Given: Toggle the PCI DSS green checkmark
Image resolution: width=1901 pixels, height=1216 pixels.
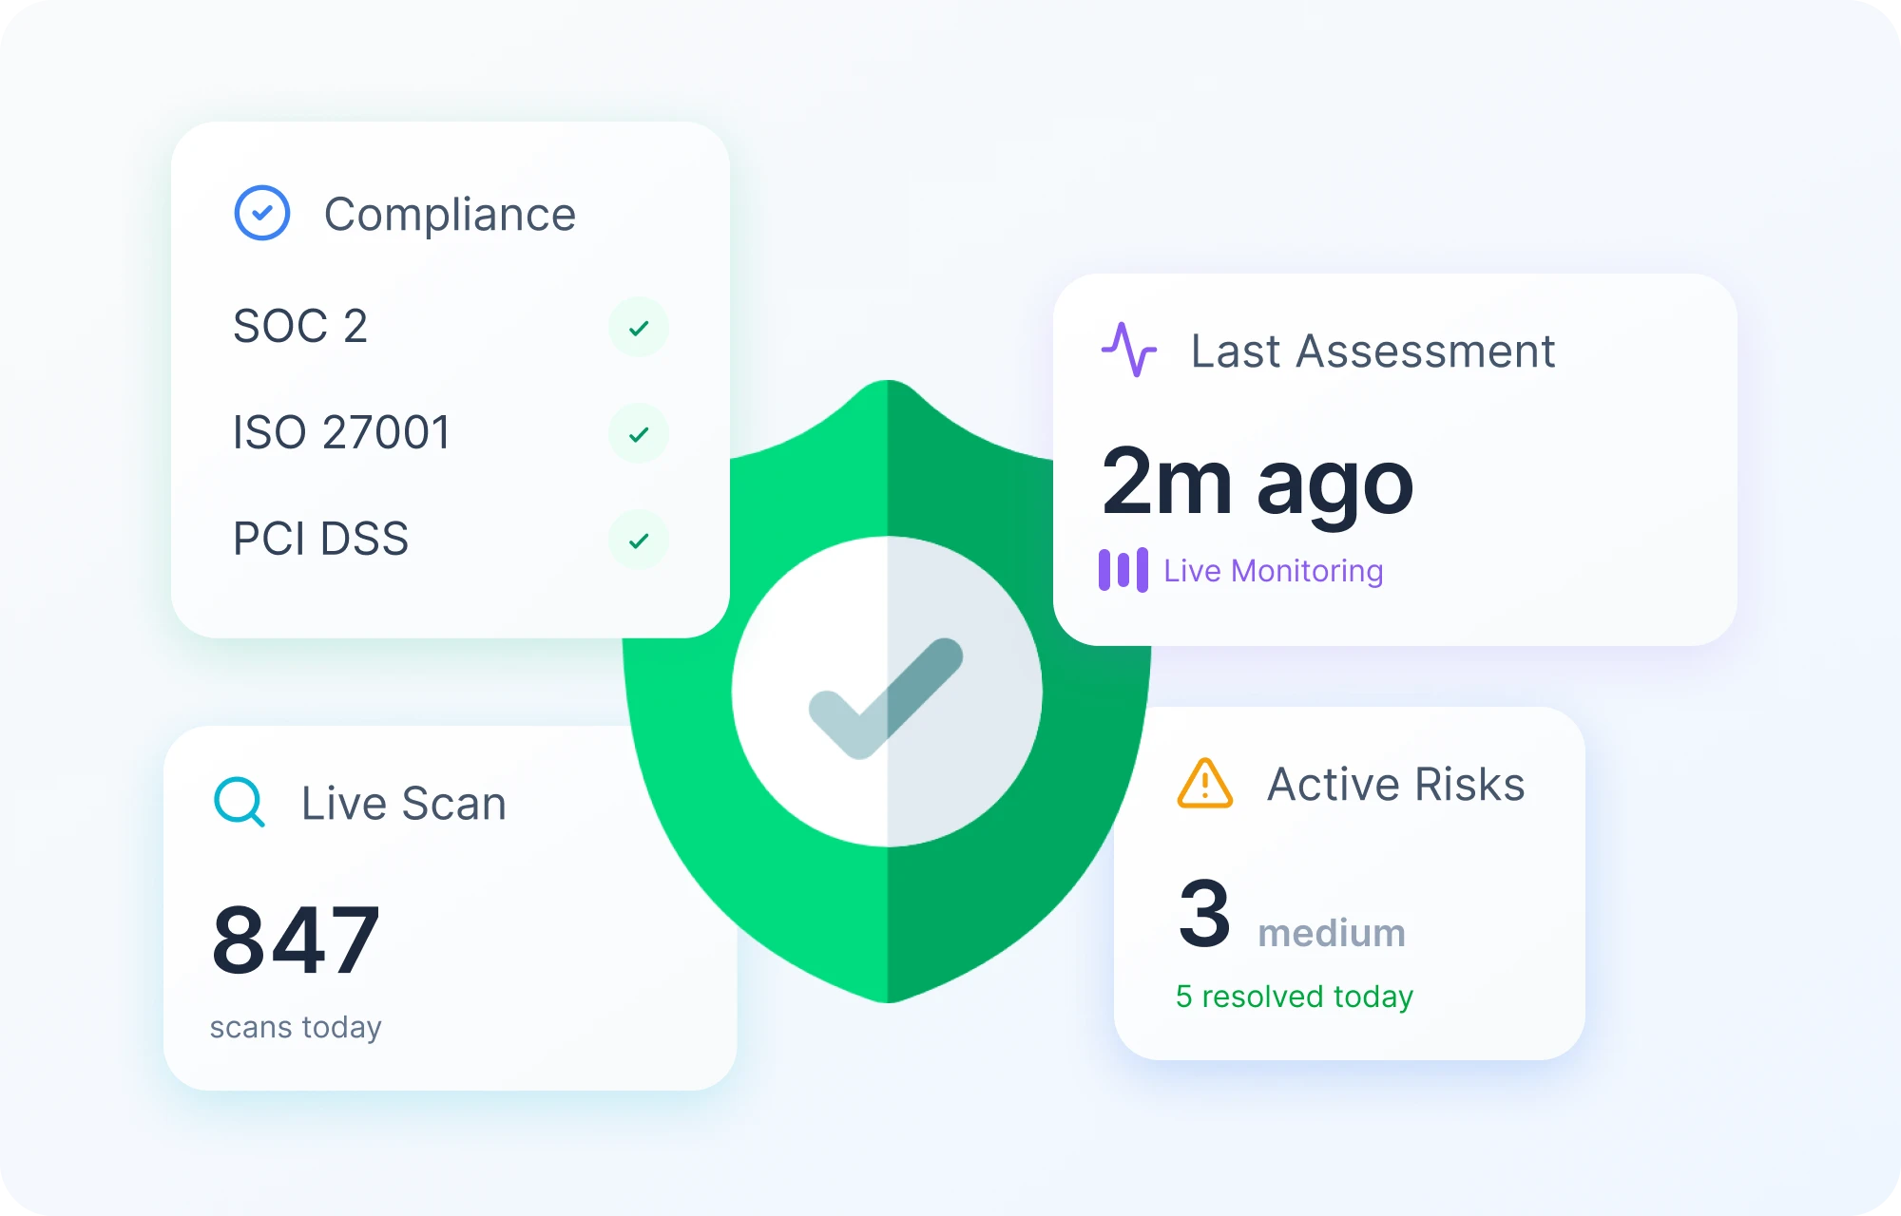Looking at the screenshot, I should click(x=639, y=541).
